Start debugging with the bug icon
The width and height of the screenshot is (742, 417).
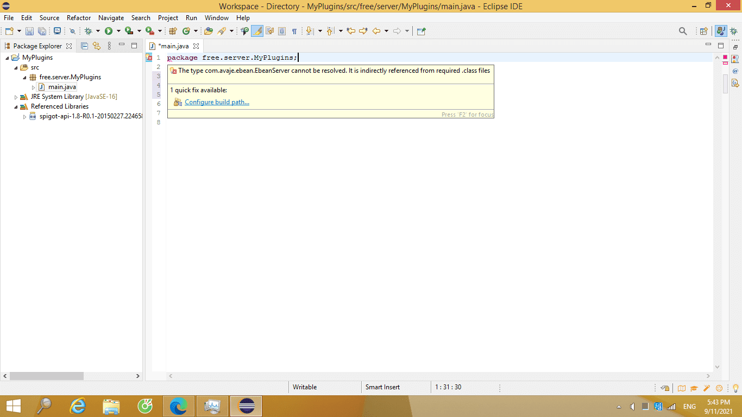tap(88, 31)
